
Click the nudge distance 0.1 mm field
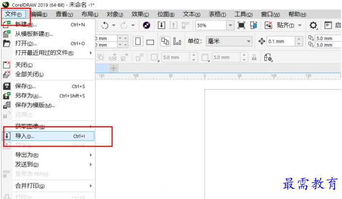[x=281, y=41]
